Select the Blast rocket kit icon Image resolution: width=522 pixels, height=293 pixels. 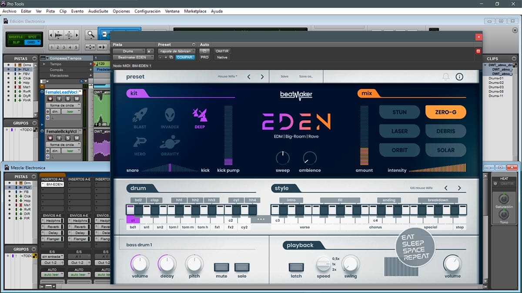(140, 115)
